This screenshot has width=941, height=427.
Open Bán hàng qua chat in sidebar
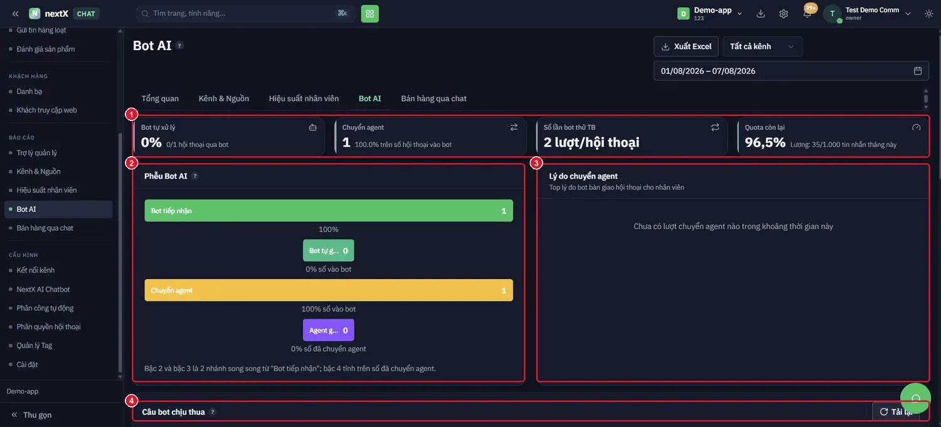pos(58,228)
